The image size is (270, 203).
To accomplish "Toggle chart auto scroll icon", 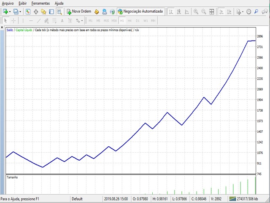I will click(221, 11).
